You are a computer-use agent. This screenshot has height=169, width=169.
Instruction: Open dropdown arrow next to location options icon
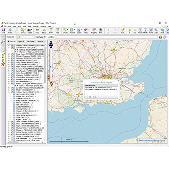coord(167,37)
